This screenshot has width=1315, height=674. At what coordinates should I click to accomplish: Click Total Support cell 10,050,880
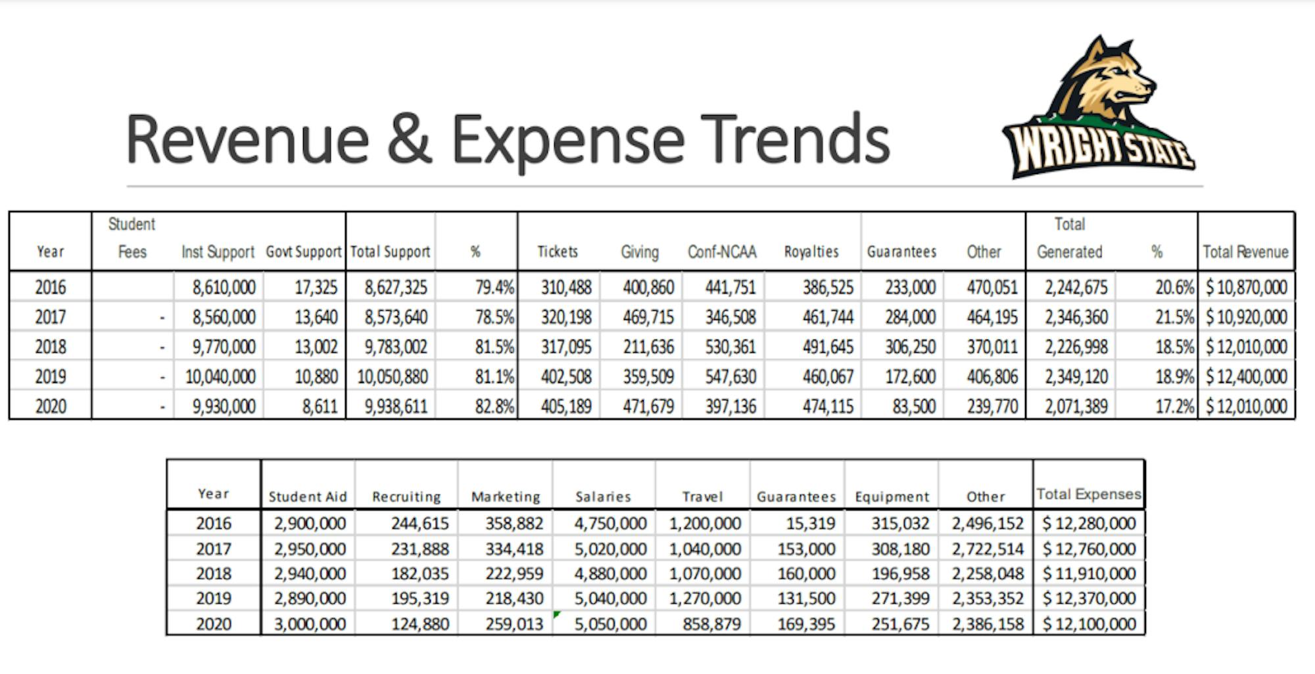(393, 377)
